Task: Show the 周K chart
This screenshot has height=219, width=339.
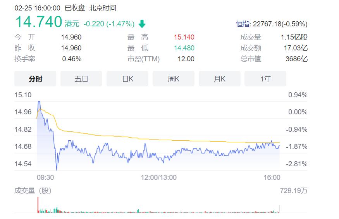Action: click(x=174, y=79)
